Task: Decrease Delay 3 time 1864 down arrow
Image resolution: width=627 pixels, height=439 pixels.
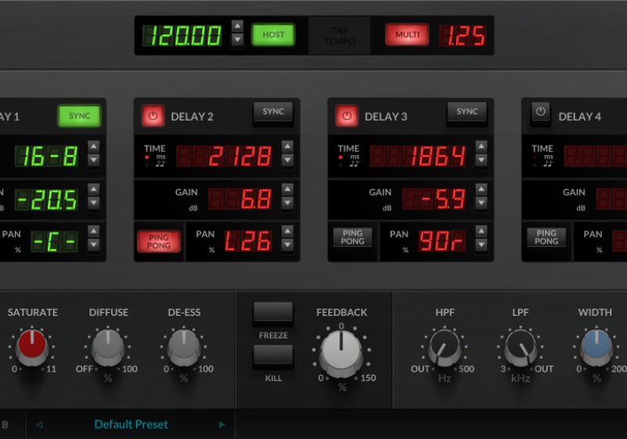Action: coord(481,160)
